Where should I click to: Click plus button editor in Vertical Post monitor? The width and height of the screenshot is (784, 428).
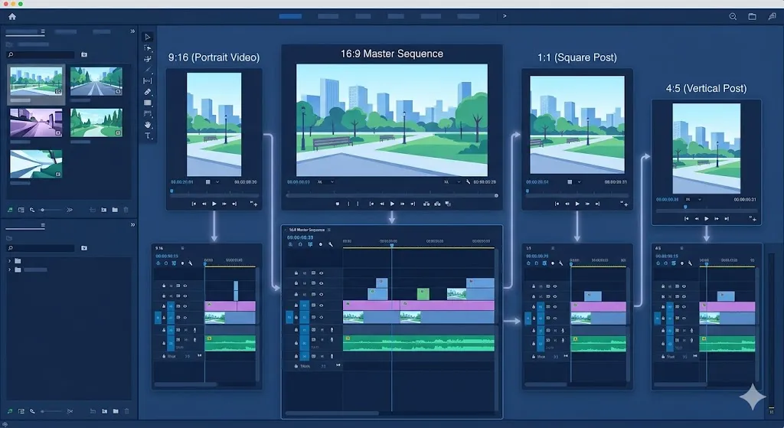pos(753,218)
